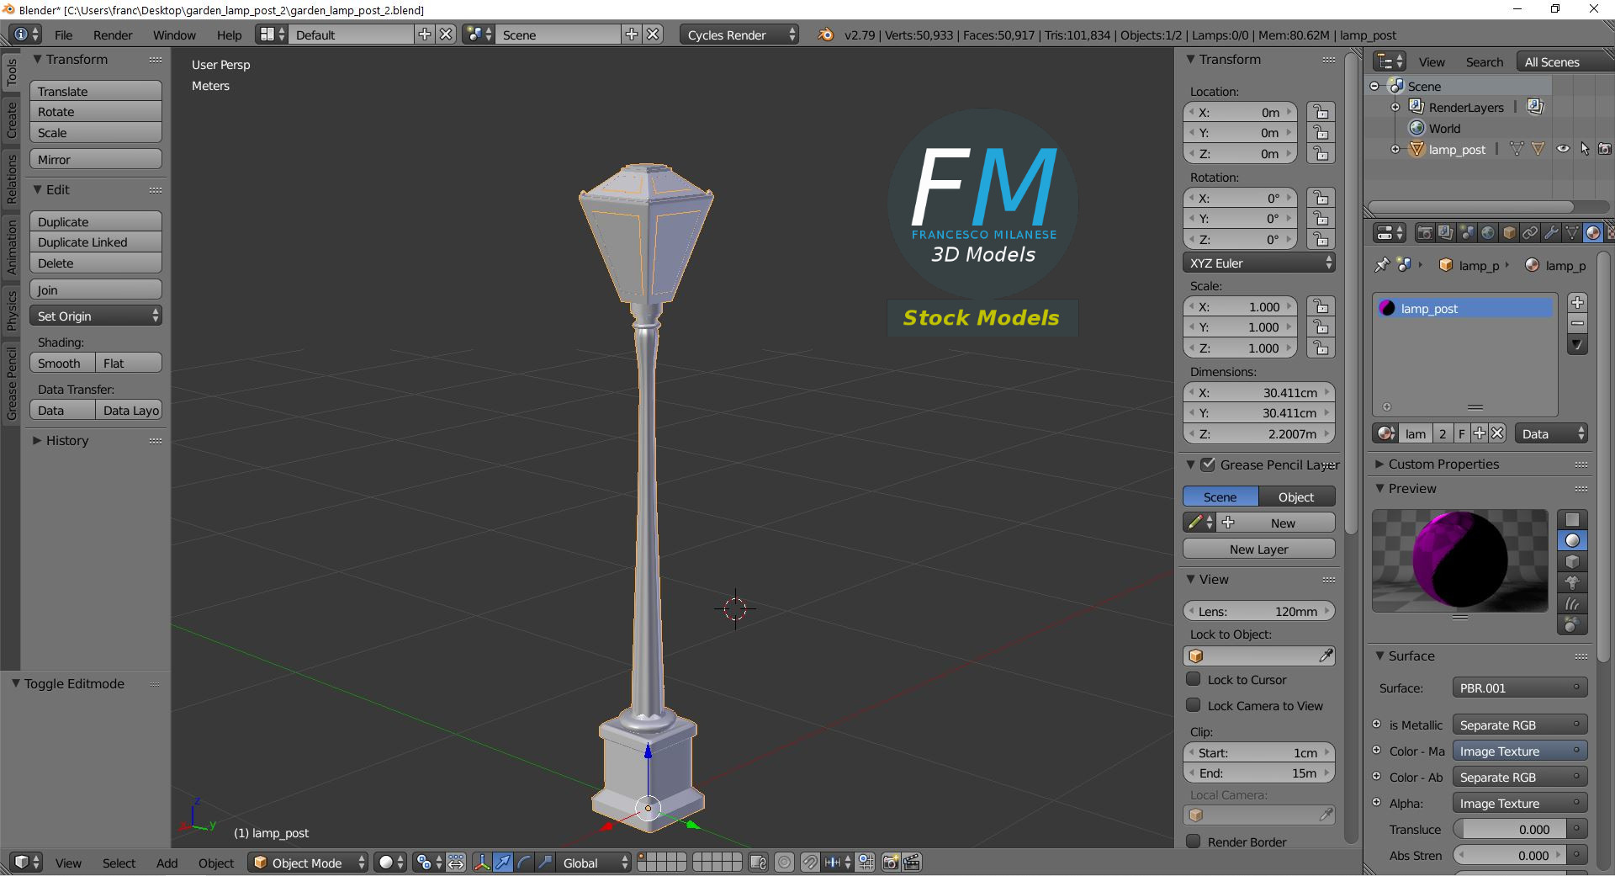Expand the Custom Properties panel
The image size is (1615, 876).
click(1379, 464)
